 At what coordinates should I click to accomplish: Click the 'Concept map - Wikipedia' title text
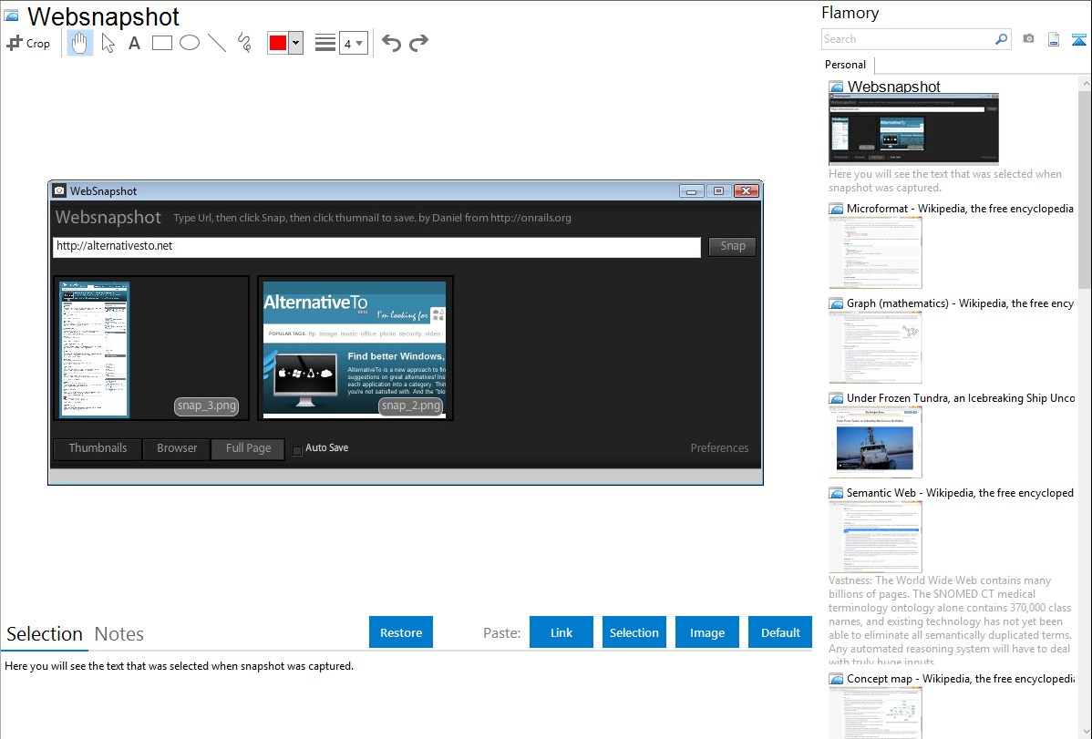pyautogui.click(x=960, y=679)
